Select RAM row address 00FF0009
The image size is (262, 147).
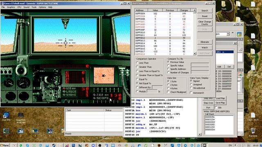click(163, 13)
